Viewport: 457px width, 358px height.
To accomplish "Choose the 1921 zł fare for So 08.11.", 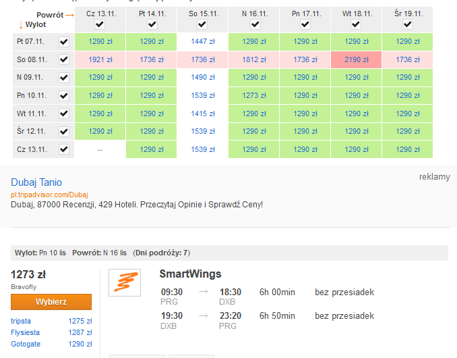I will point(100,59).
